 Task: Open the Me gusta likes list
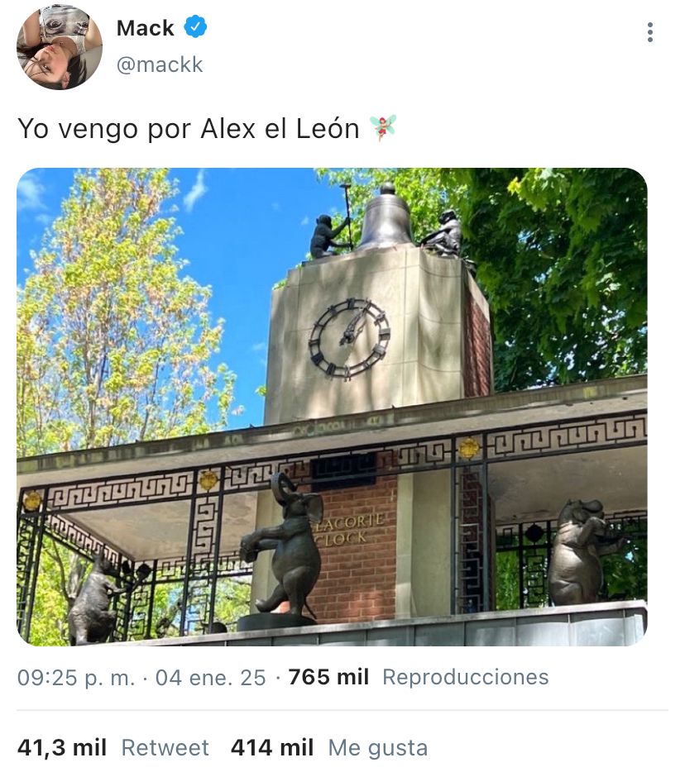[378, 747]
